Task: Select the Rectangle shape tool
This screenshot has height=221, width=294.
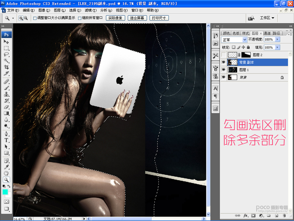Action: tap(6, 153)
